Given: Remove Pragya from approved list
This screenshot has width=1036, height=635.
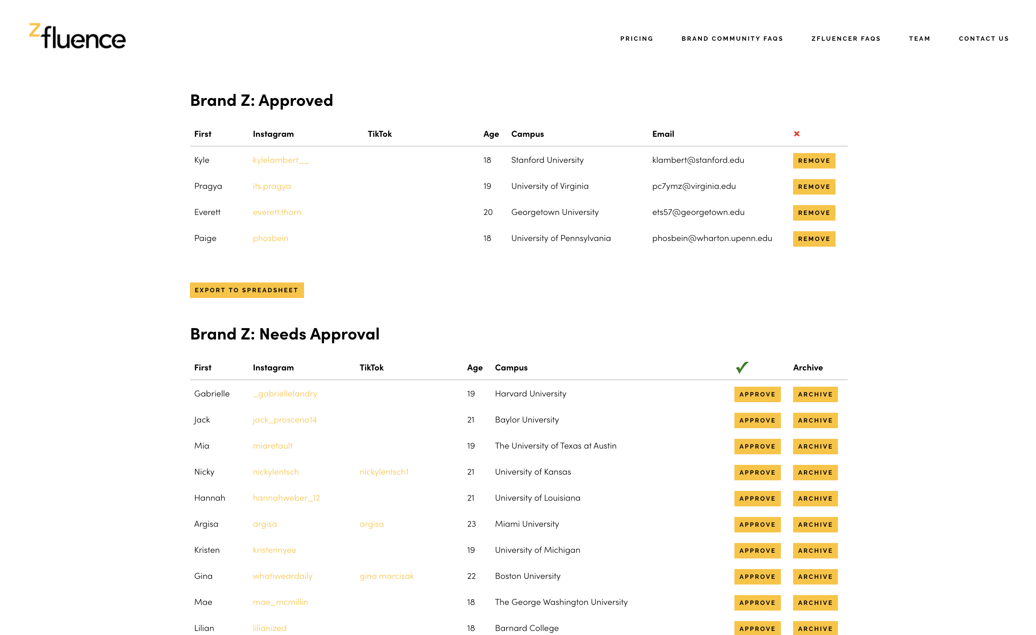Looking at the screenshot, I should pos(814,187).
